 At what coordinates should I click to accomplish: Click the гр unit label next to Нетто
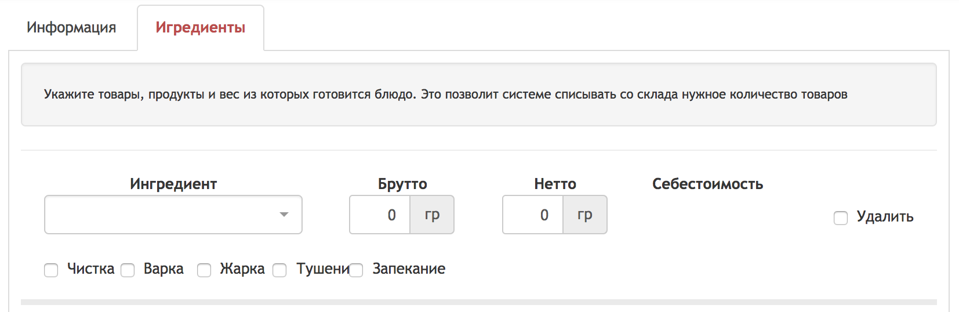[x=585, y=215]
